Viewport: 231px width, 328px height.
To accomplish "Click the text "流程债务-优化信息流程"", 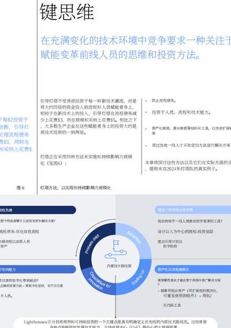I will pos(20,231).
